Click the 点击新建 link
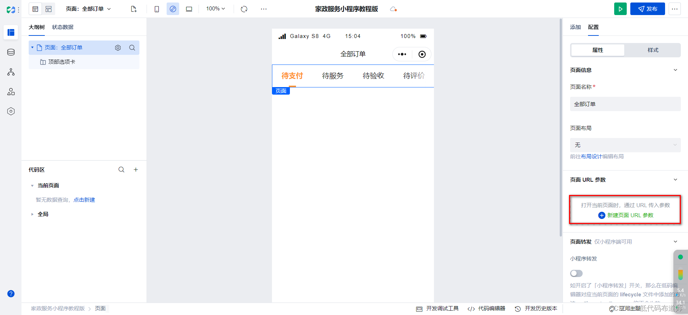 [84, 200]
